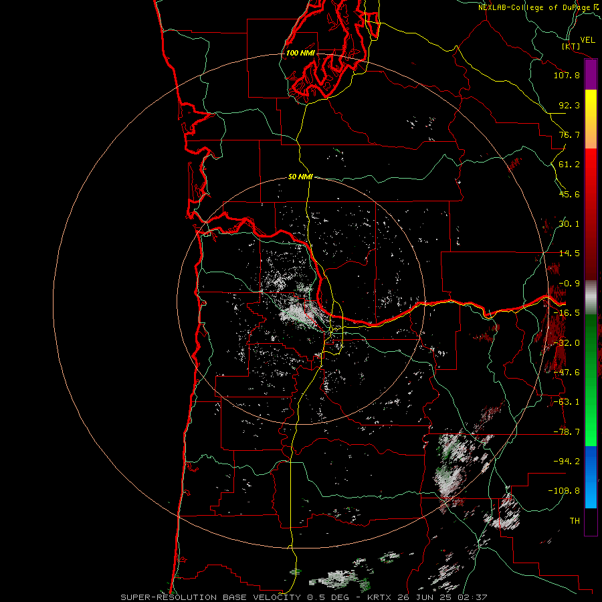Viewport: 602px width, 602px height.
Task: Click the -32.0 velocity scale value
Action: pos(567,343)
